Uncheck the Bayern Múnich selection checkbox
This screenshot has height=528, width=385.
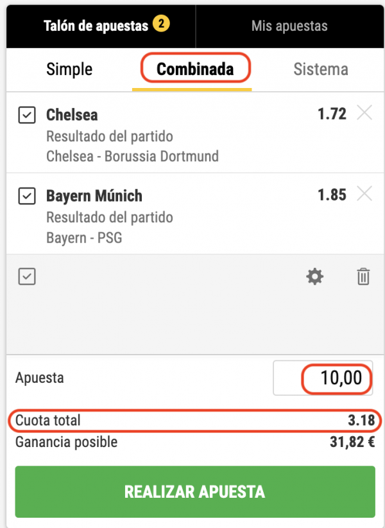click(x=26, y=195)
